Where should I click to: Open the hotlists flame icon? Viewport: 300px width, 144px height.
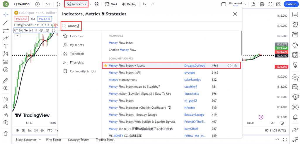click(295, 45)
